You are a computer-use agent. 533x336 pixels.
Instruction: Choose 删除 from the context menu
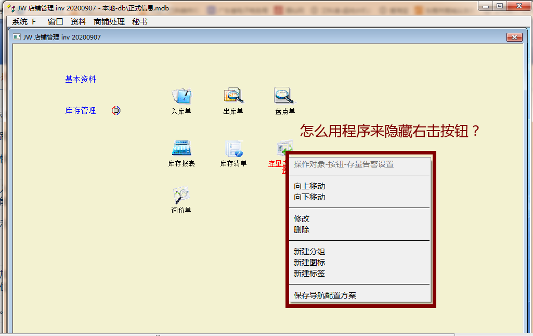click(x=302, y=230)
